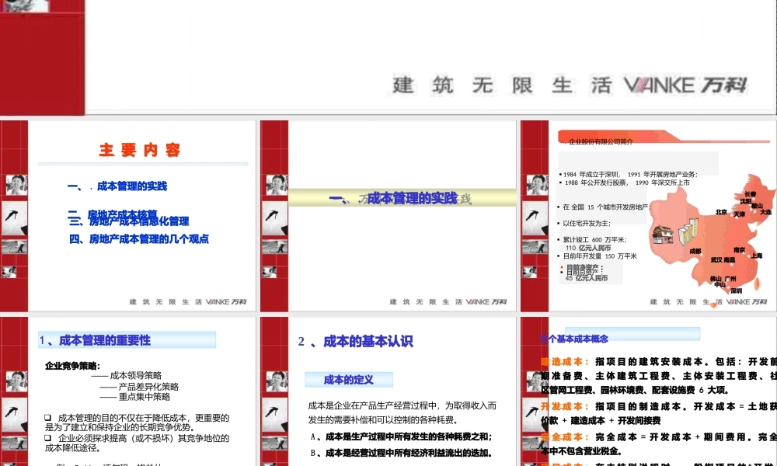This screenshot has height=466, width=777.
Task: Click the 开发成本 orange term
Action: point(565,406)
